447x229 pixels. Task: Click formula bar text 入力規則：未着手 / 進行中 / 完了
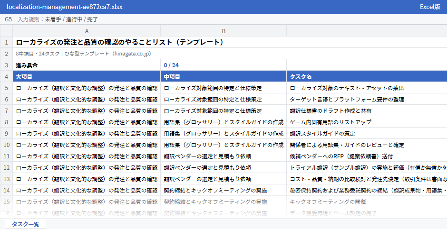58,19
